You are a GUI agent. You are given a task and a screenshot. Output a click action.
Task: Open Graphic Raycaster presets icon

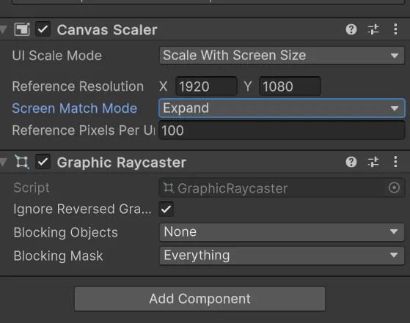coord(373,162)
